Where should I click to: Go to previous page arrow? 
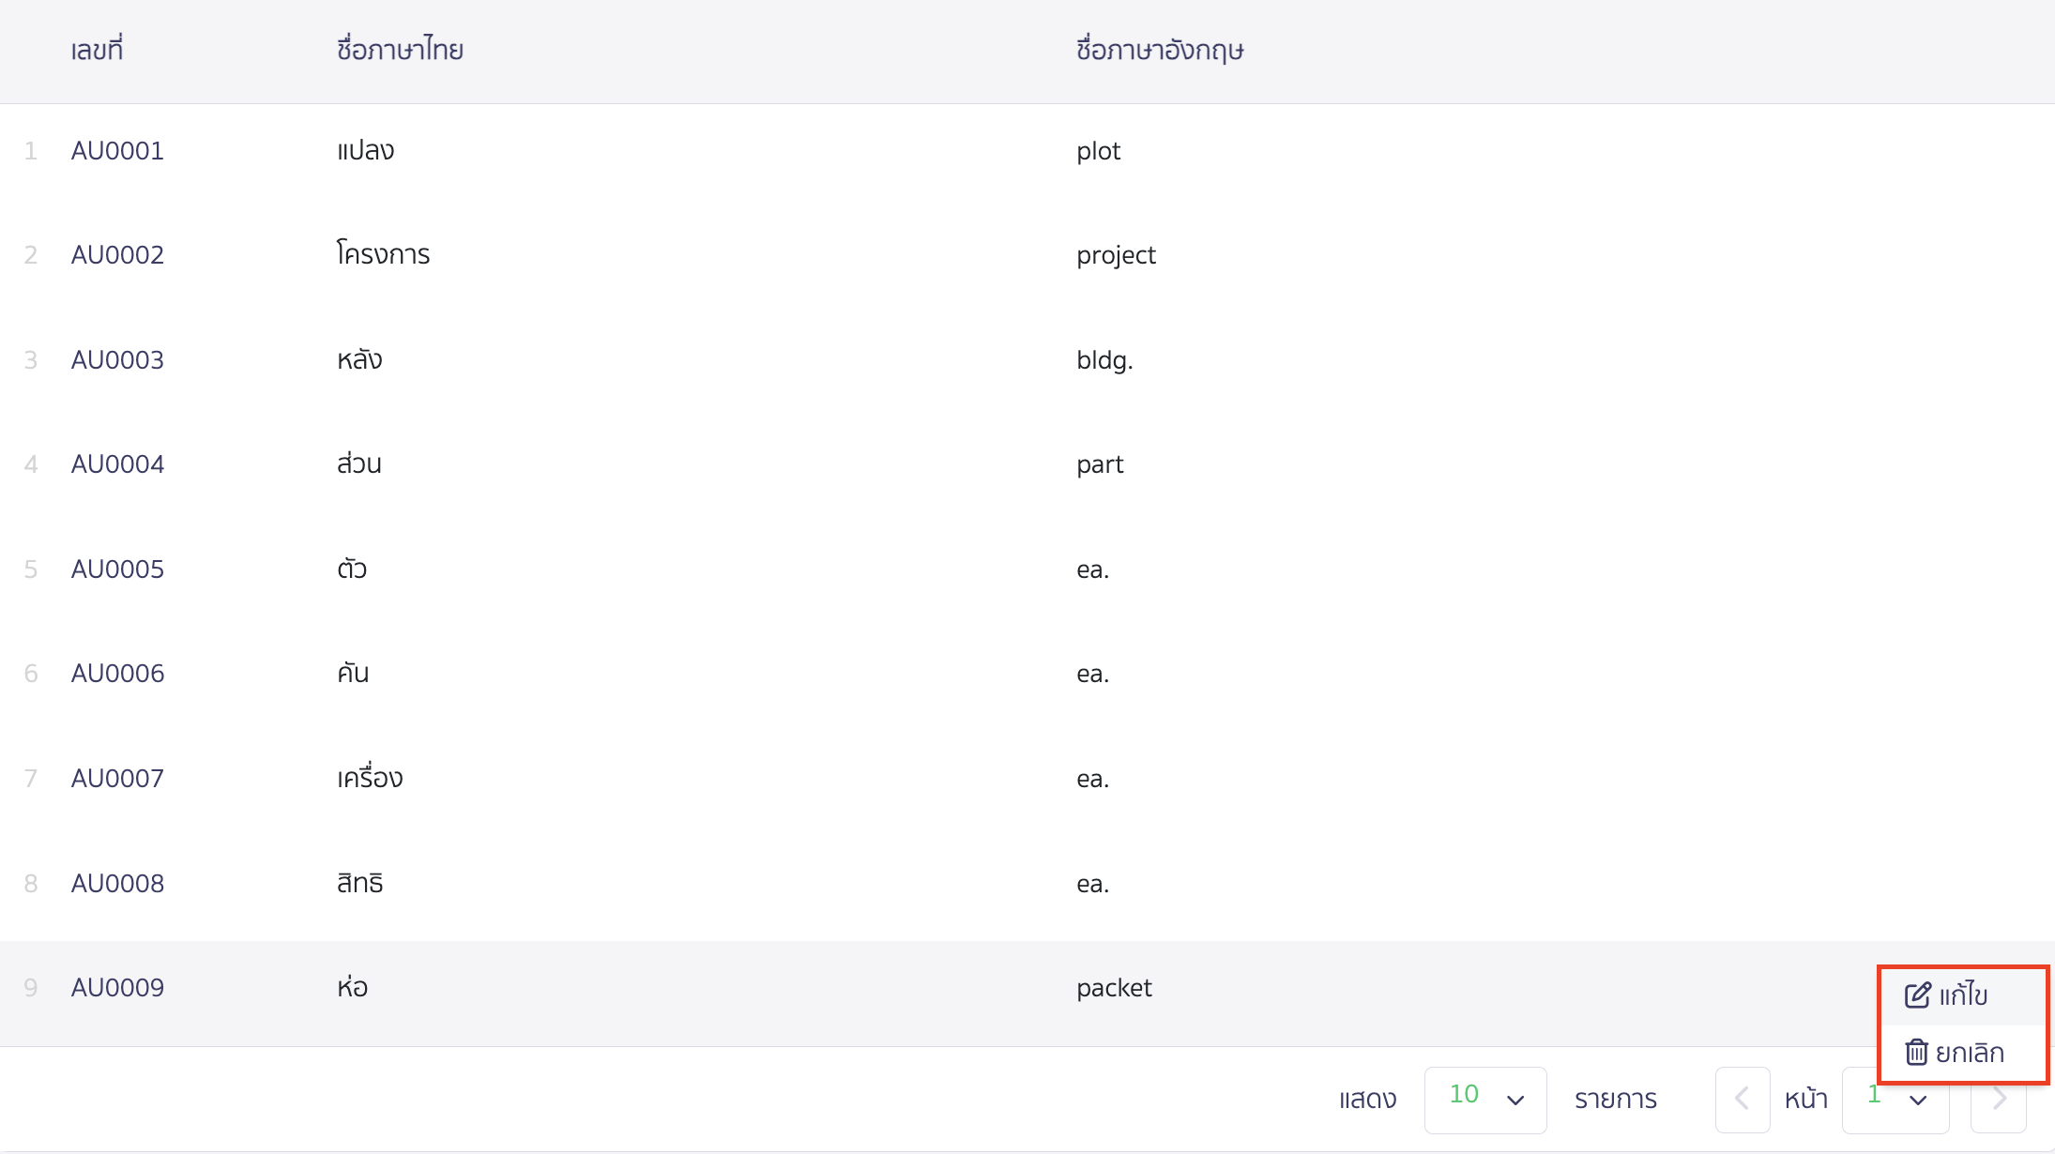click(1742, 1100)
